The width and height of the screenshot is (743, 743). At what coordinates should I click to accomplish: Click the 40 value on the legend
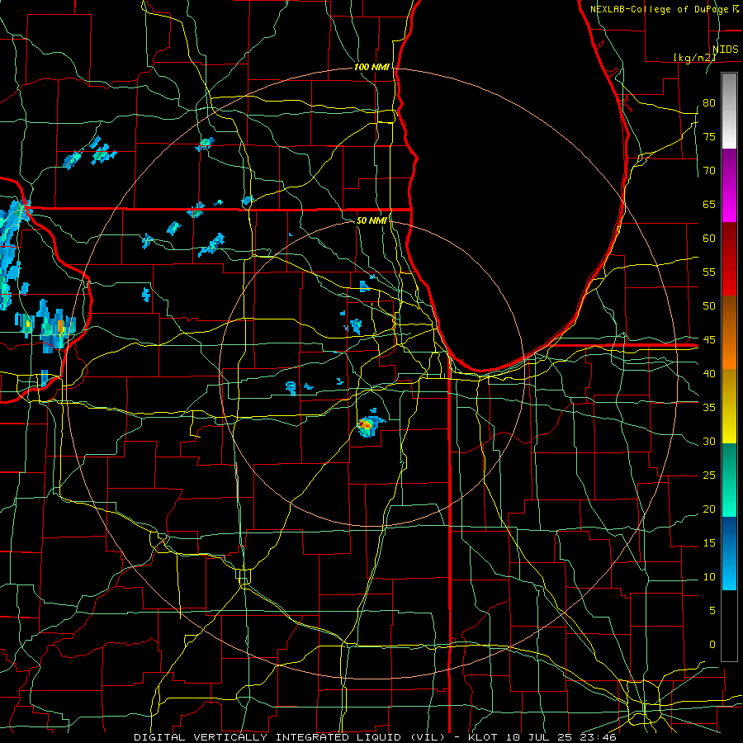(x=709, y=373)
